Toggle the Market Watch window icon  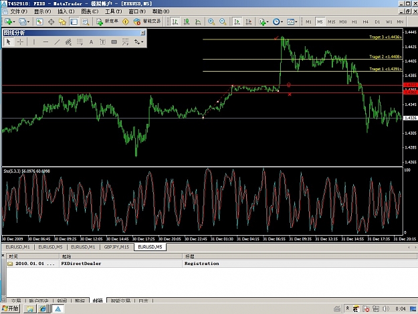39,22
